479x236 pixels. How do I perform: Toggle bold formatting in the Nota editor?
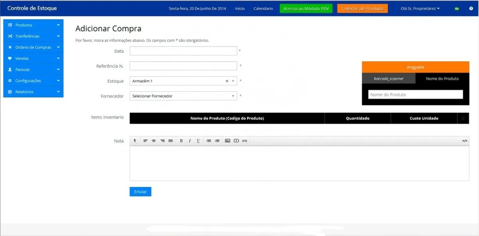click(x=181, y=140)
